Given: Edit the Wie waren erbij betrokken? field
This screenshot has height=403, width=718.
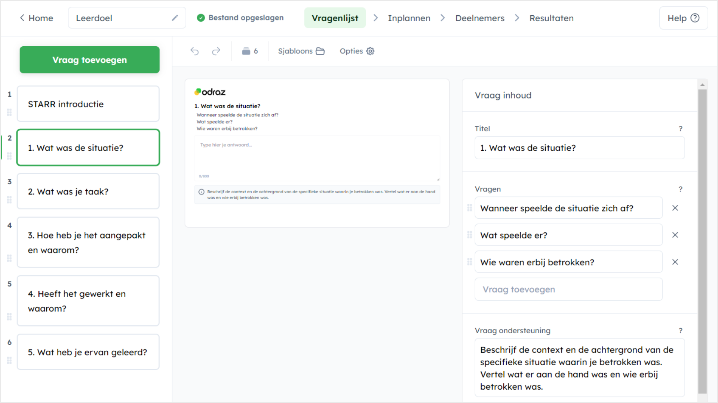Looking at the screenshot, I should click(x=568, y=262).
